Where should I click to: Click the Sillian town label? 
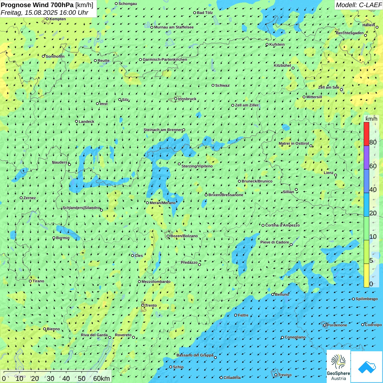pyautogui.click(x=288, y=192)
